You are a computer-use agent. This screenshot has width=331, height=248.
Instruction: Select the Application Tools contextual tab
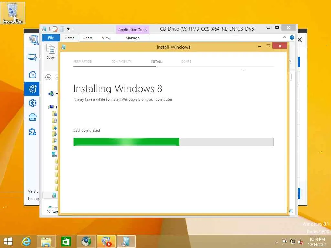pos(133,29)
